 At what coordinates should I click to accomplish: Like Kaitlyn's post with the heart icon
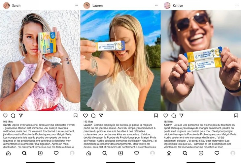tap(166, 116)
